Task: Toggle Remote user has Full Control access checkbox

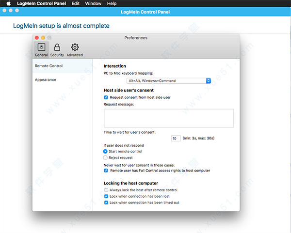Action: click(106, 171)
